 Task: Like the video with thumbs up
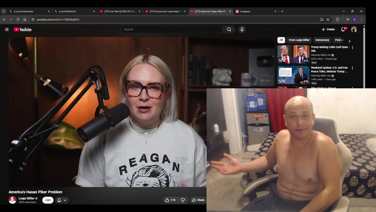click(x=170, y=200)
